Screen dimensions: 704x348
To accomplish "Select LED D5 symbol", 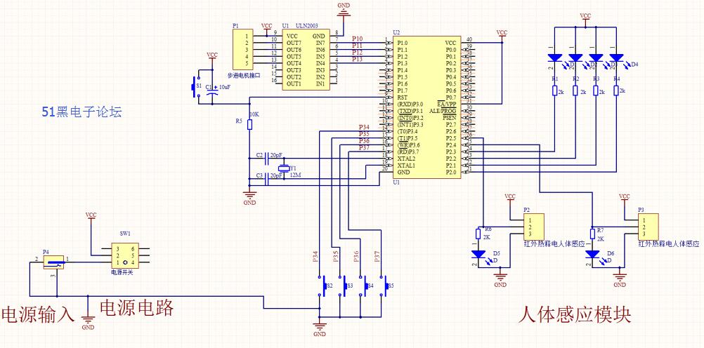I will (x=478, y=255).
